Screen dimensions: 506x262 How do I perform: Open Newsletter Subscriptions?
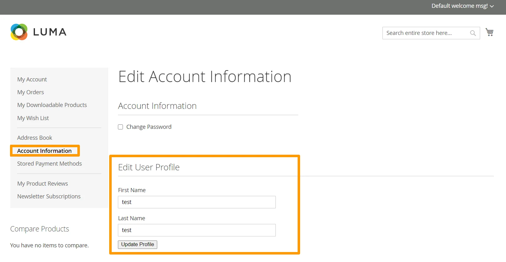[x=49, y=196]
